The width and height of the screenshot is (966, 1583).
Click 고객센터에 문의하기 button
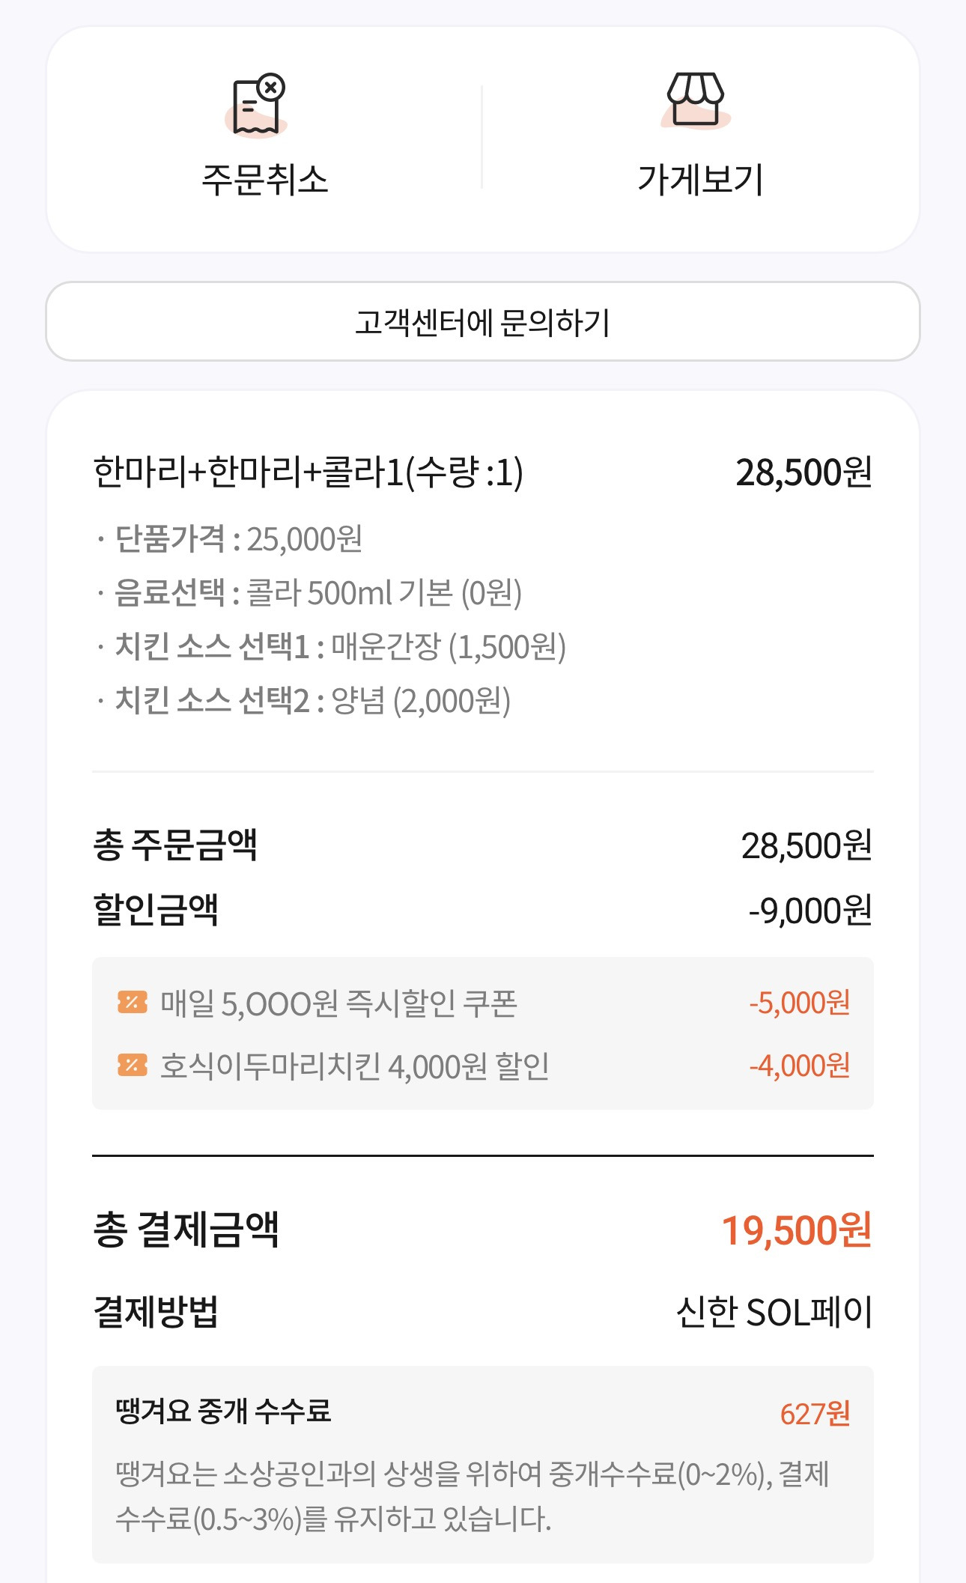(x=483, y=322)
